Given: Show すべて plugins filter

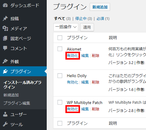Looking at the screenshot, I should pyautogui.click(x=60, y=18).
